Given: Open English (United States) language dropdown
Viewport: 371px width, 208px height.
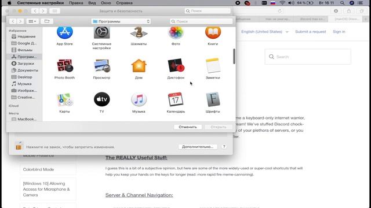Looking at the screenshot, I should (265, 32).
